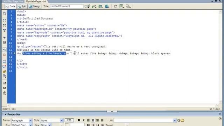Select Align Left in Properties panel

[x=88, y=120]
